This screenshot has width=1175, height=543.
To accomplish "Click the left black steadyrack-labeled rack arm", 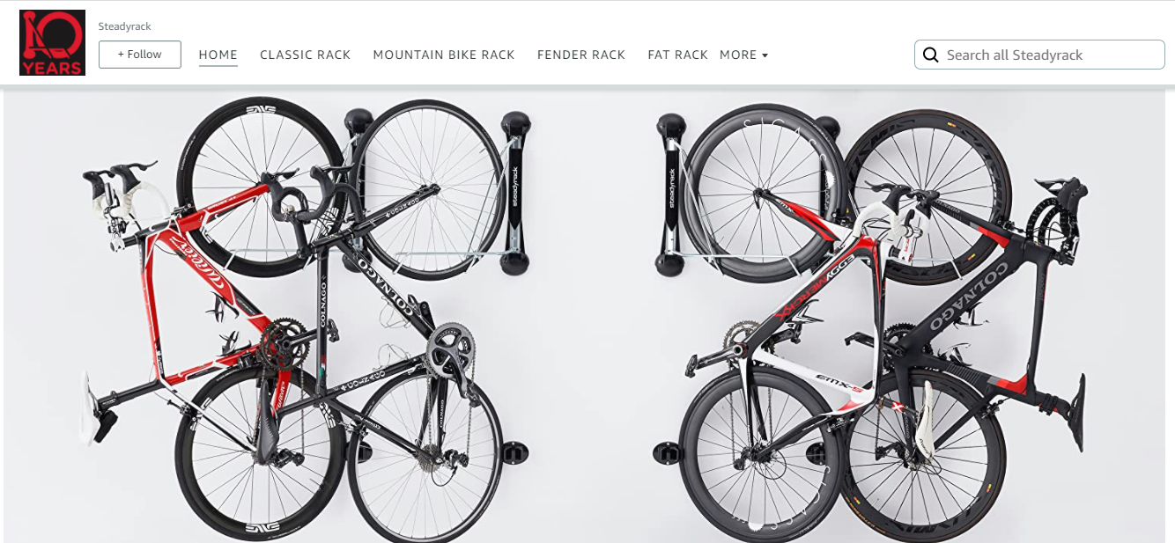I will pyautogui.click(x=515, y=190).
